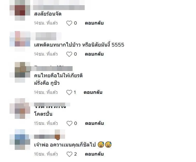Reply to the comment 'โคตรปั่น'
The width and height of the screenshot is (196, 162).
coord(94,123)
